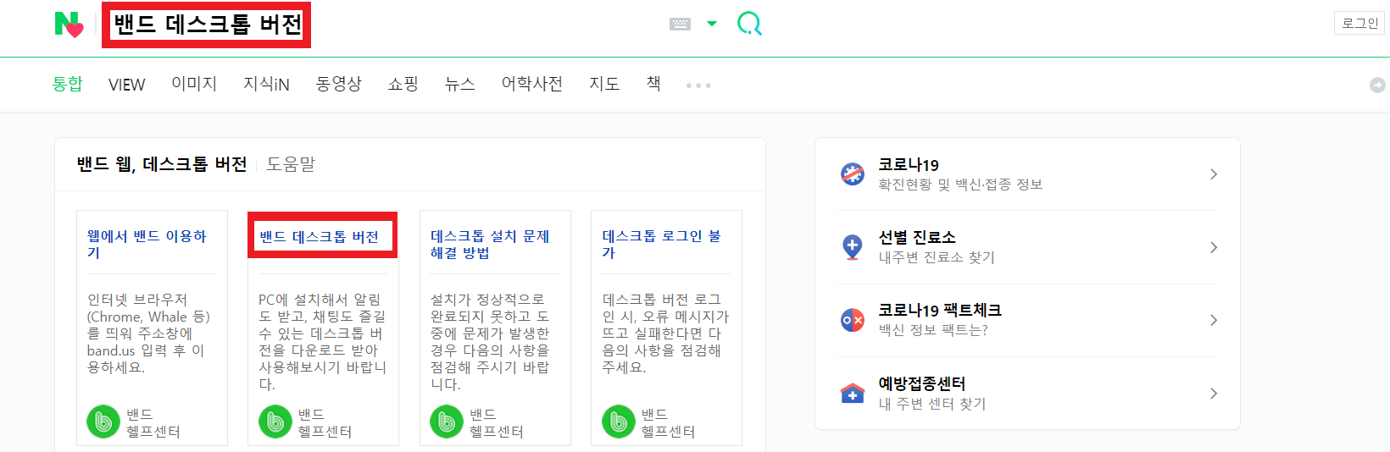Click Band icon in 웹에서 밴드 이용하기 card

tap(103, 422)
